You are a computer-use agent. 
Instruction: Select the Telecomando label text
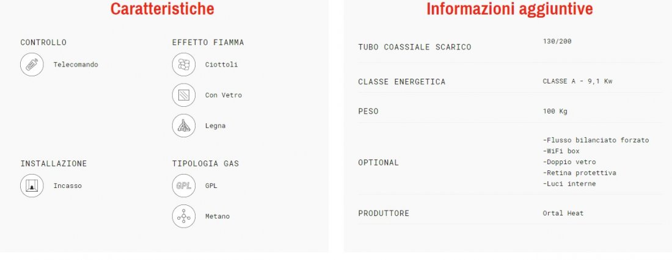click(x=76, y=64)
